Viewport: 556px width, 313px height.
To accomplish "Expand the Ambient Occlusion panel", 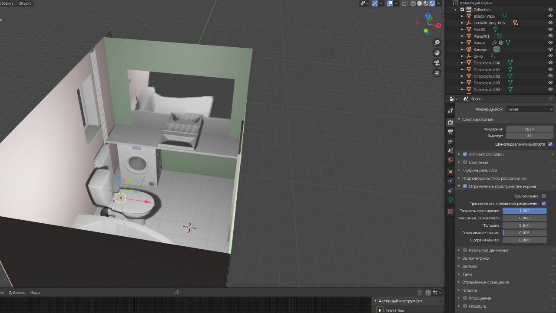I will 459,154.
